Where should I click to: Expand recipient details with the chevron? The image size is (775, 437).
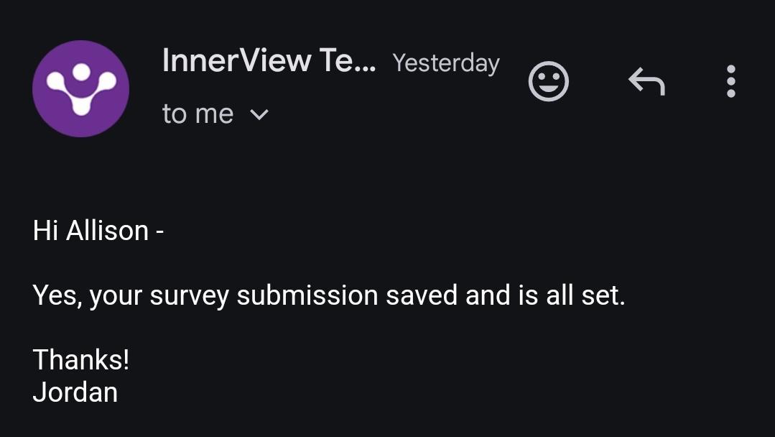(x=259, y=114)
